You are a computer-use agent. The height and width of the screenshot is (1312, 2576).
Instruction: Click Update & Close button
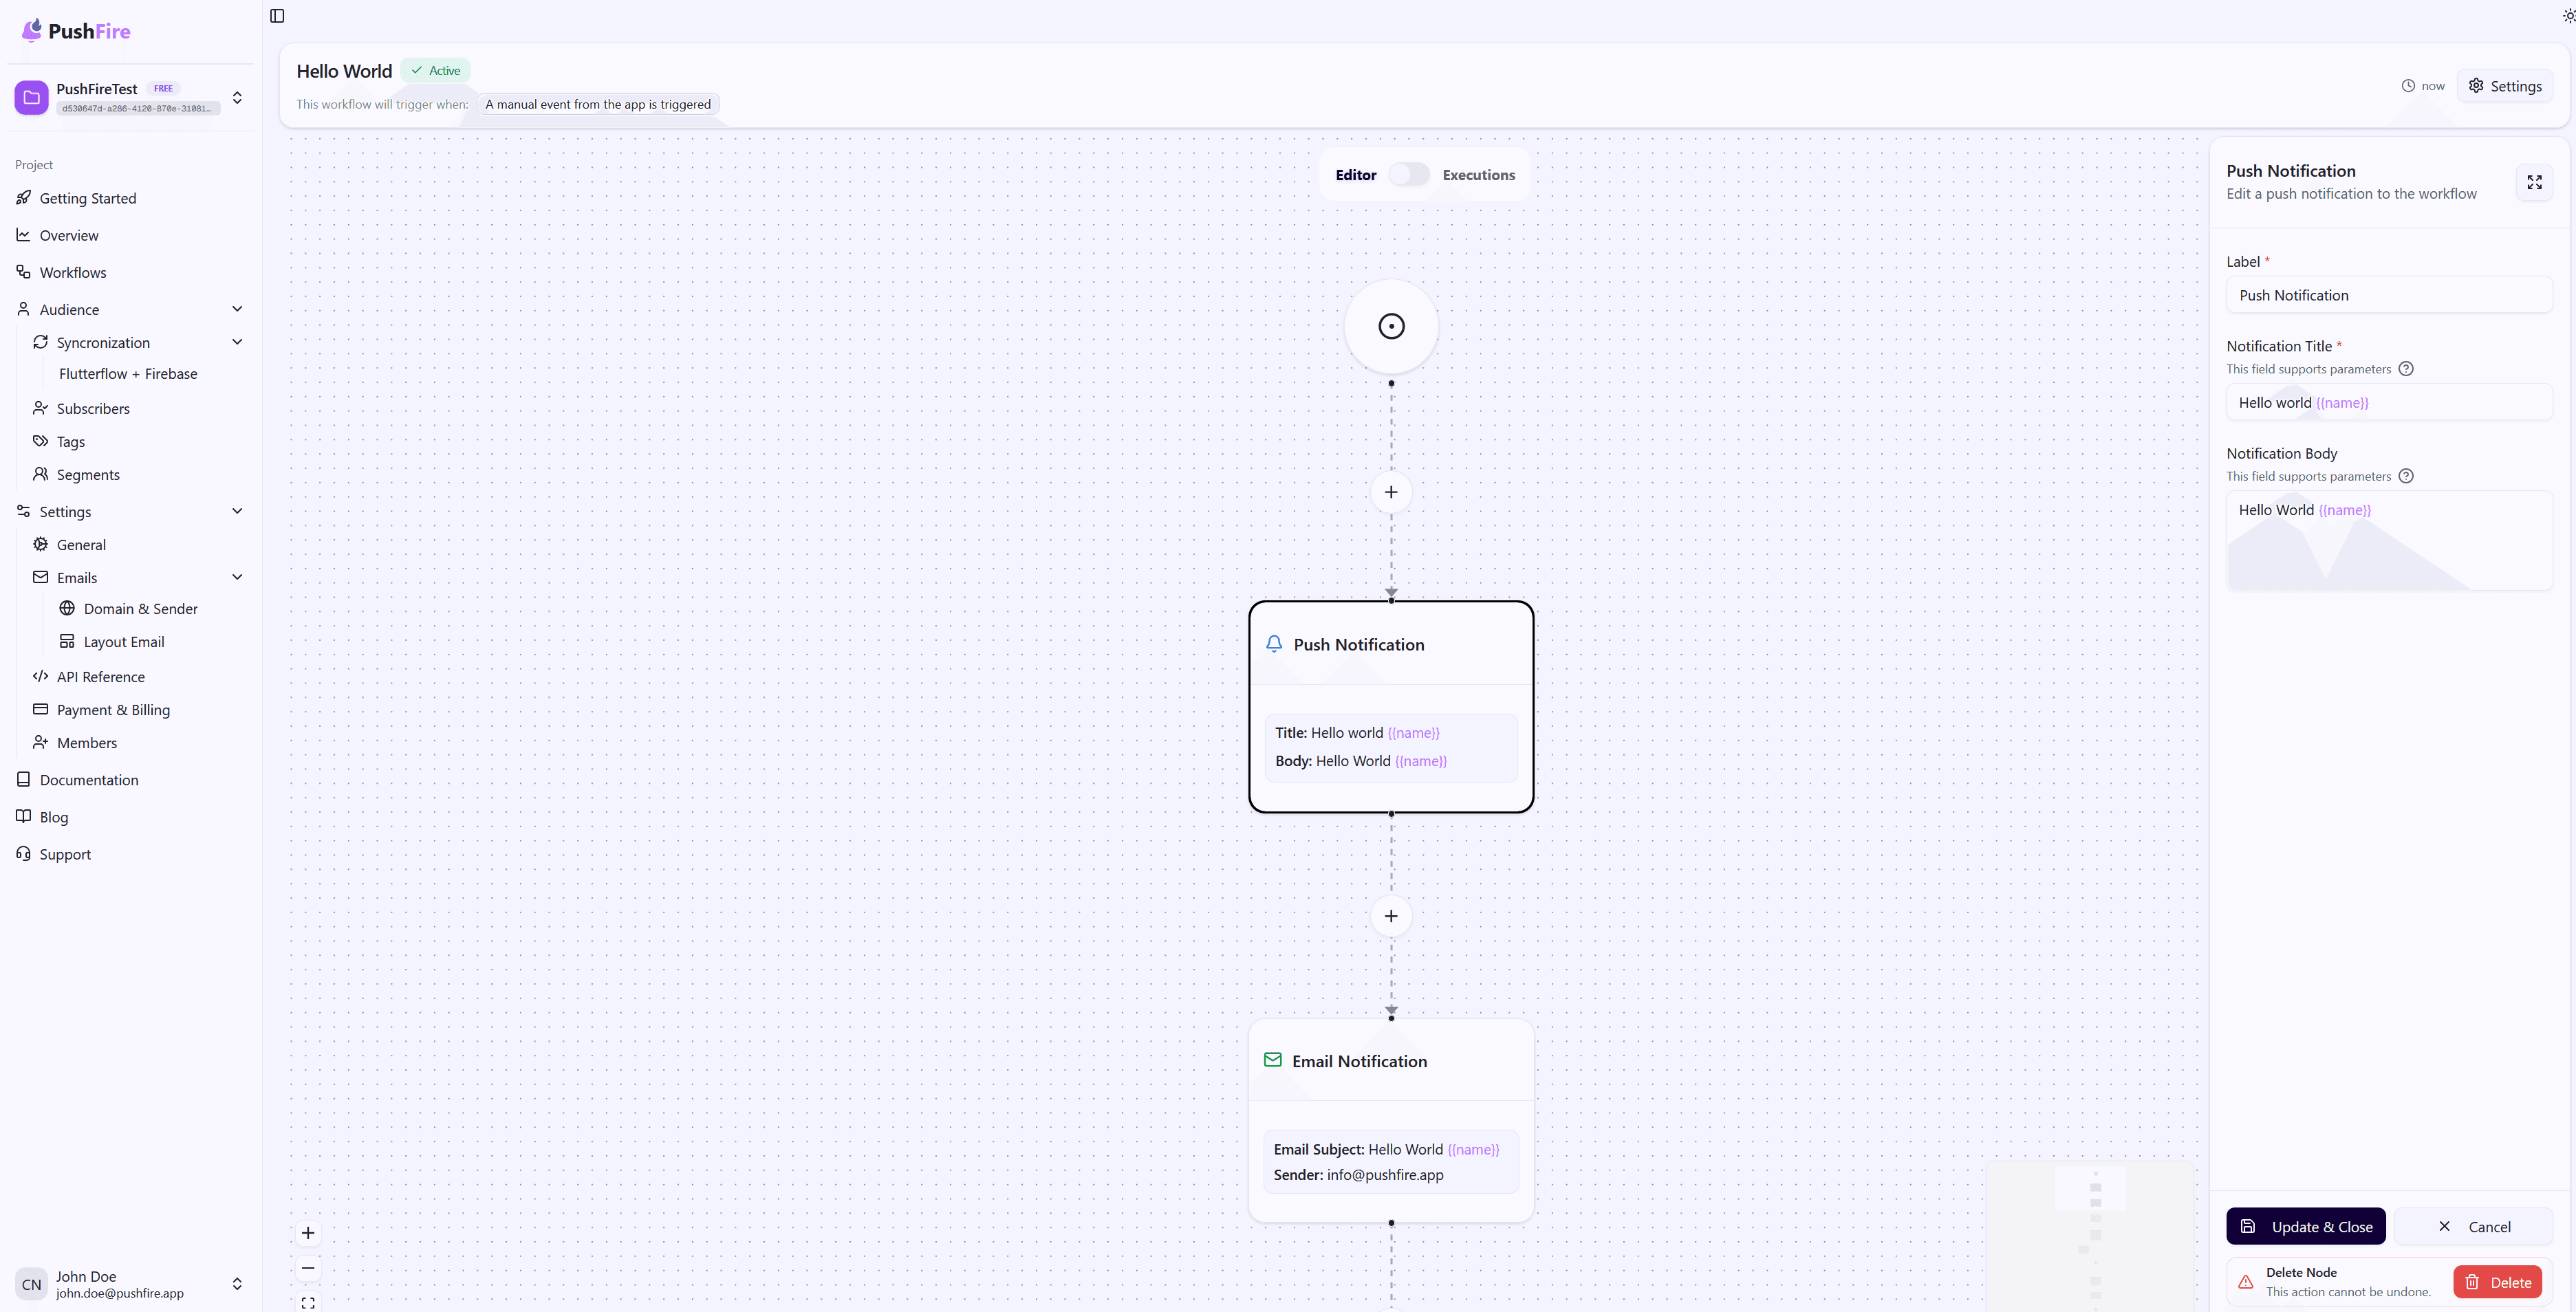coord(2305,1227)
